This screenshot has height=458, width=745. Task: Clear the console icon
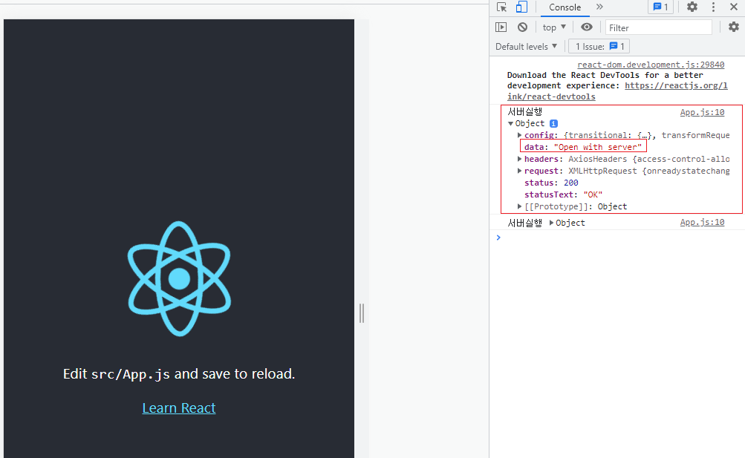523,27
